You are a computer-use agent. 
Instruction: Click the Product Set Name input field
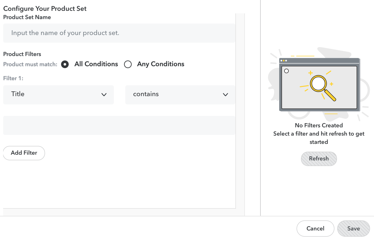pos(119,33)
